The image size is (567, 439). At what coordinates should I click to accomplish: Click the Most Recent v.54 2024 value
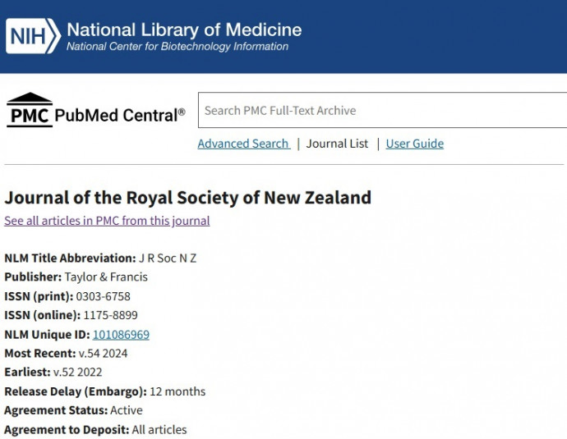[x=103, y=354]
